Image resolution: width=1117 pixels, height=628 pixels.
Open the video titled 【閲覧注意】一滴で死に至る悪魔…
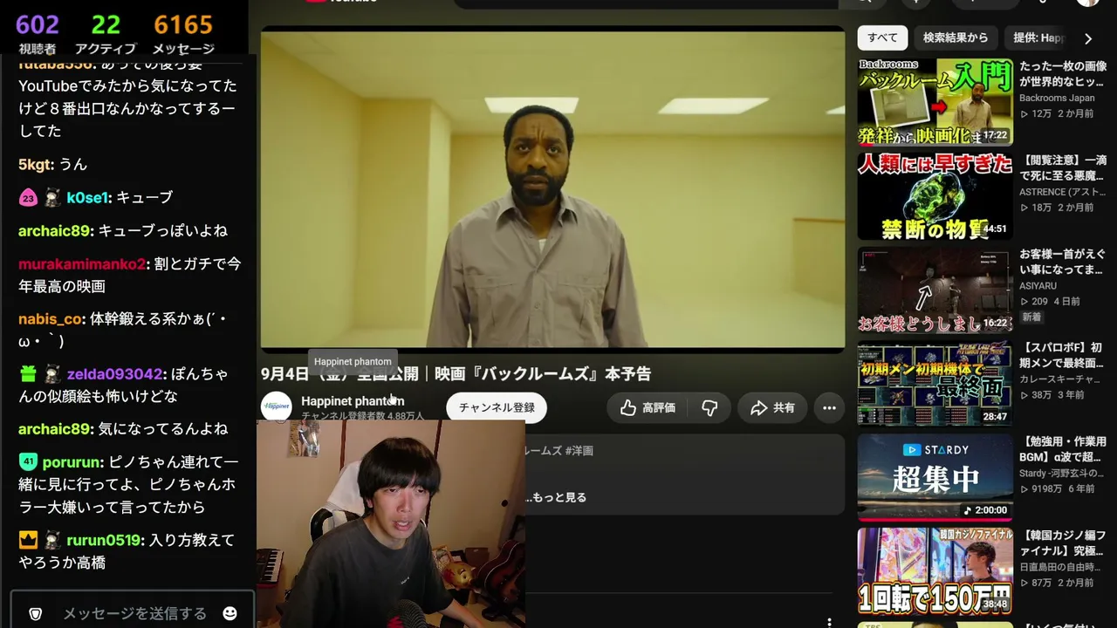[x=1063, y=168]
